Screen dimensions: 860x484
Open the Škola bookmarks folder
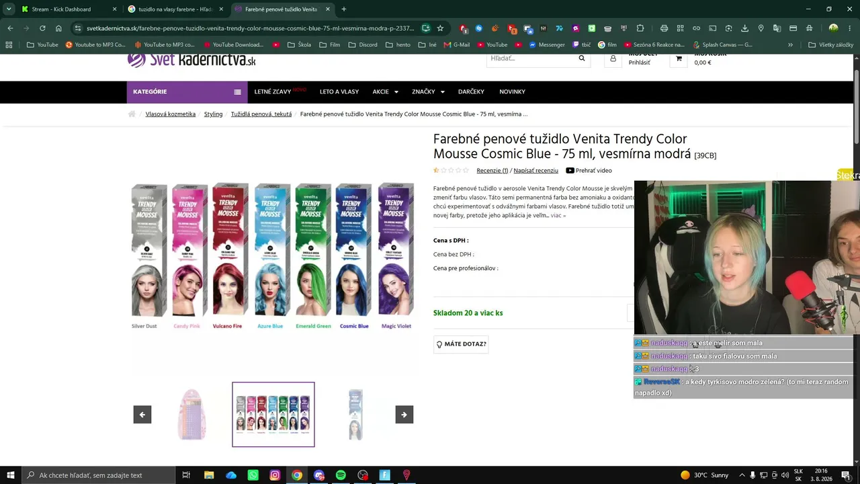click(x=299, y=45)
